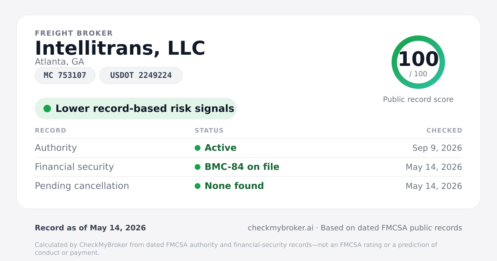Select the USDOT 2249224 badge
The image size is (497, 261).
click(x=141, y=75)
